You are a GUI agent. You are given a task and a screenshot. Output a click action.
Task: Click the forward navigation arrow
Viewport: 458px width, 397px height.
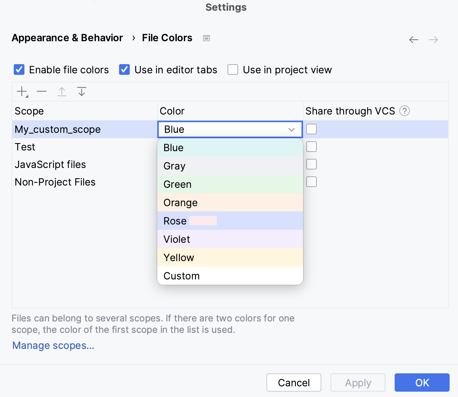(x=434, y=40)
